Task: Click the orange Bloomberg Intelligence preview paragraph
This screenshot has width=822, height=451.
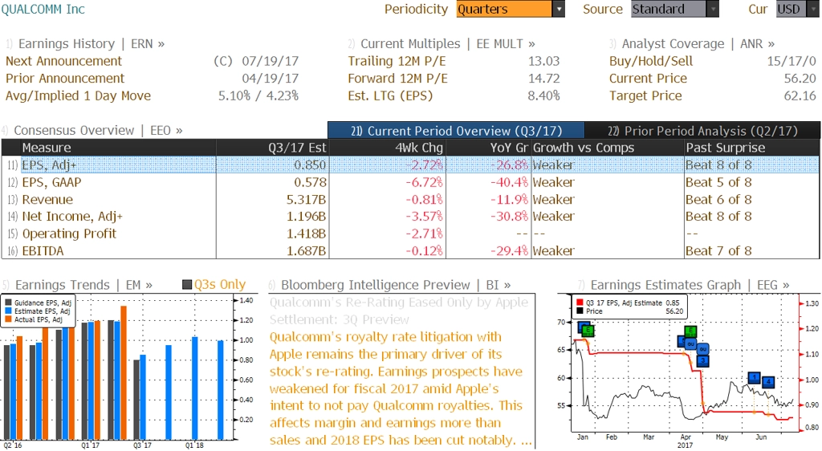Action: (401, 388)
